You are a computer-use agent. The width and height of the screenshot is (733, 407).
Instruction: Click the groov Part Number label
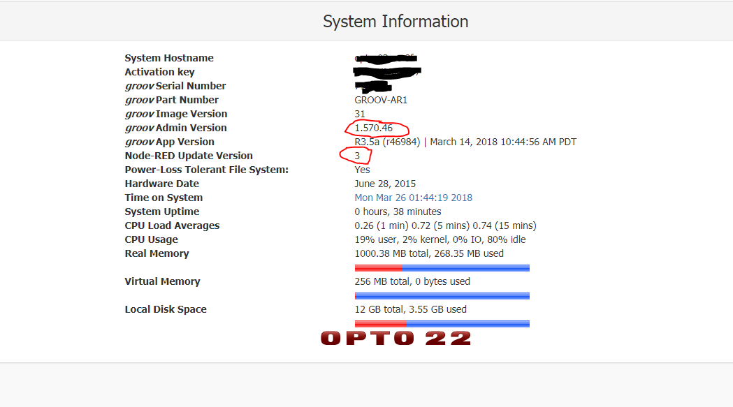[x=172, y=100]
